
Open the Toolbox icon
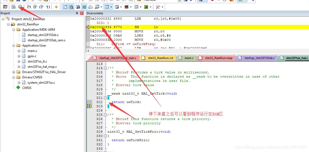[x=158, y=7]
